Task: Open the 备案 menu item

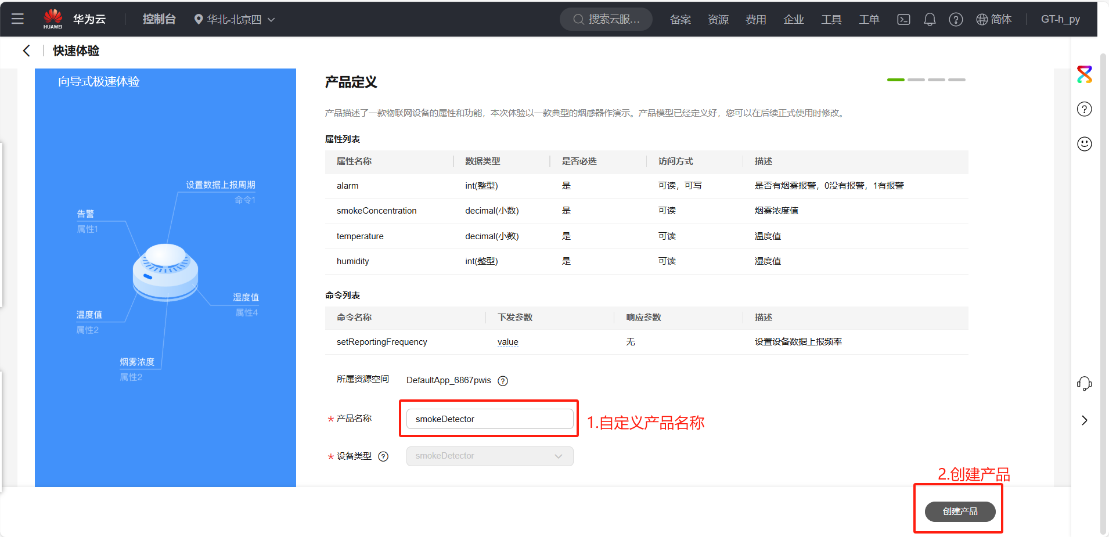Action: point(680,20)
